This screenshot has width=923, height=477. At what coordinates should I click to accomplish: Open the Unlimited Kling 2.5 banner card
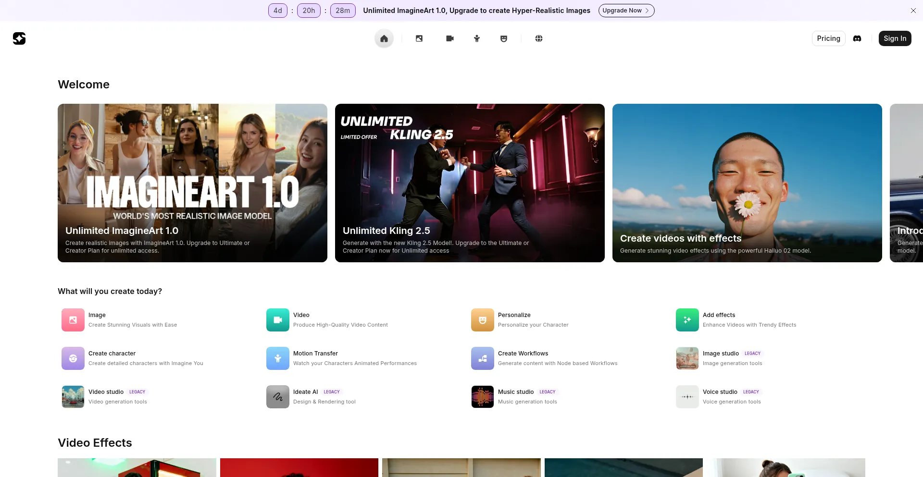pos(470,183)
